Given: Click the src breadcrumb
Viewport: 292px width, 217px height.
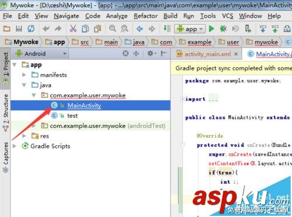Looking at the screenshot, I should point(81,42).
